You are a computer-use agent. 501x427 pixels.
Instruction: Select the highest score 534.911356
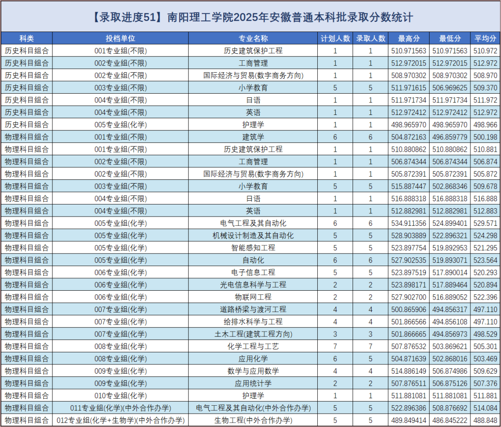(409, 223)
